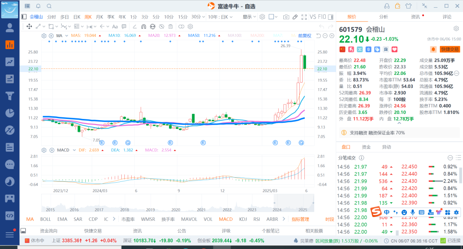Expand MA indicator dropdown arrow
This screenshot has height=249, width=463.
(x=66, y=36)
